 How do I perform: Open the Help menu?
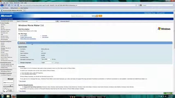coord(25,3)
